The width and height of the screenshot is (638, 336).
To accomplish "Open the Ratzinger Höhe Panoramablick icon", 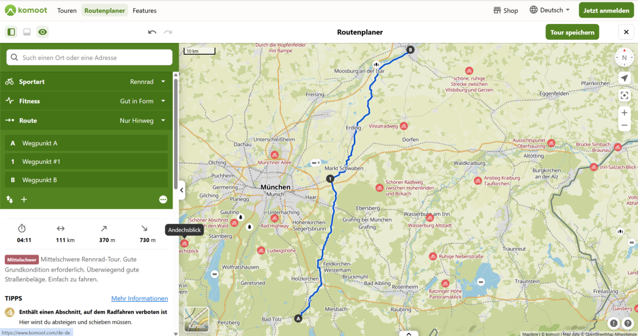I will [445, 283].
